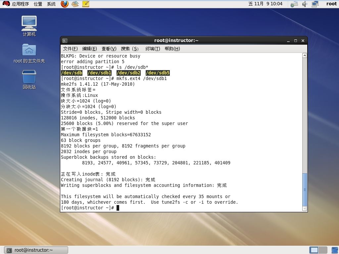Open the root user menu
The height and width of the screenshot is (254, 339).
[x=331, y=4]
